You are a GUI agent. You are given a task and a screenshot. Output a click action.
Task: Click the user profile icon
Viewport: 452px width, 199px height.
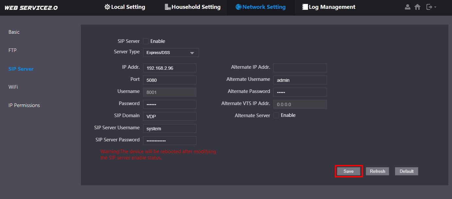click(x=407, y=7)
